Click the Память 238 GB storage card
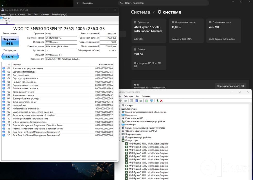This screenshot has width=253, height=180. click(149, 58)
